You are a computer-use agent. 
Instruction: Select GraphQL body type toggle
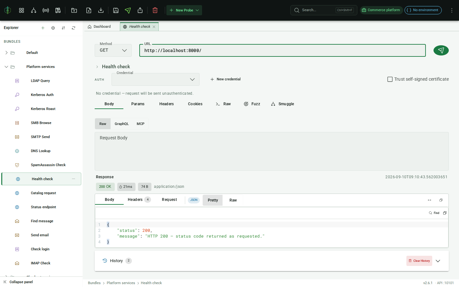pos(122,124)
